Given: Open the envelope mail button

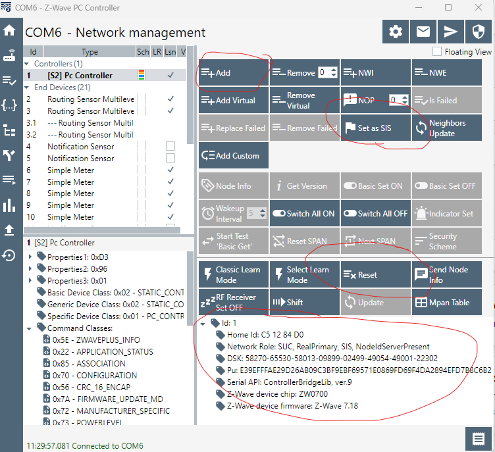Looking at the screenshot, I should click(x=423, y=32).
